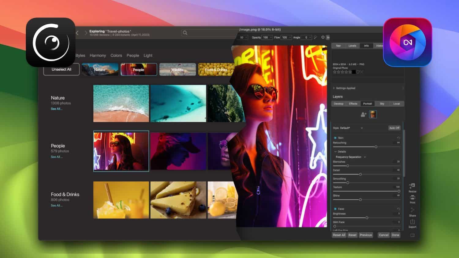Click the Cancel button

click(383, 235)
